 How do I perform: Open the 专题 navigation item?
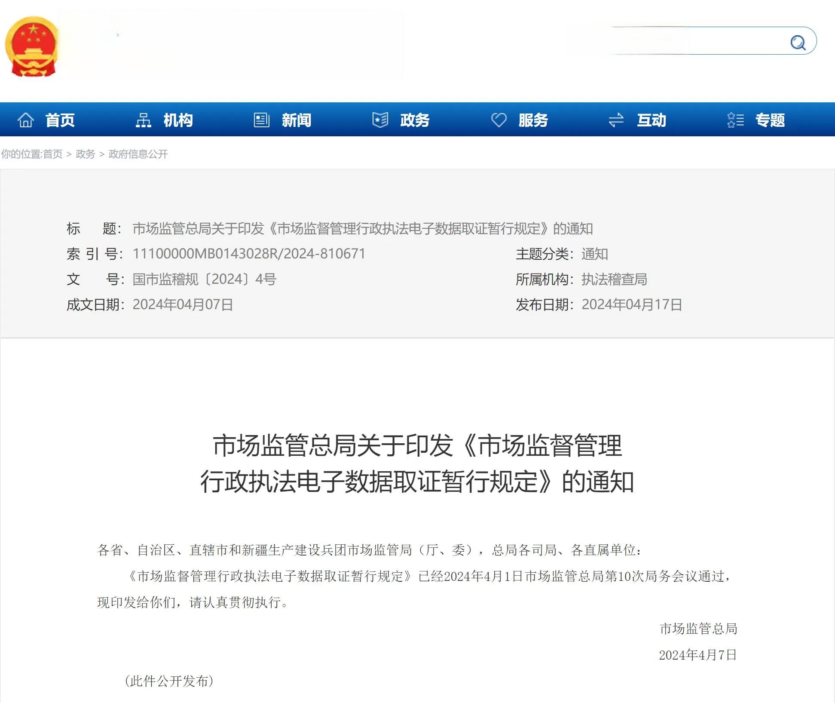click(x=770, y=120)
